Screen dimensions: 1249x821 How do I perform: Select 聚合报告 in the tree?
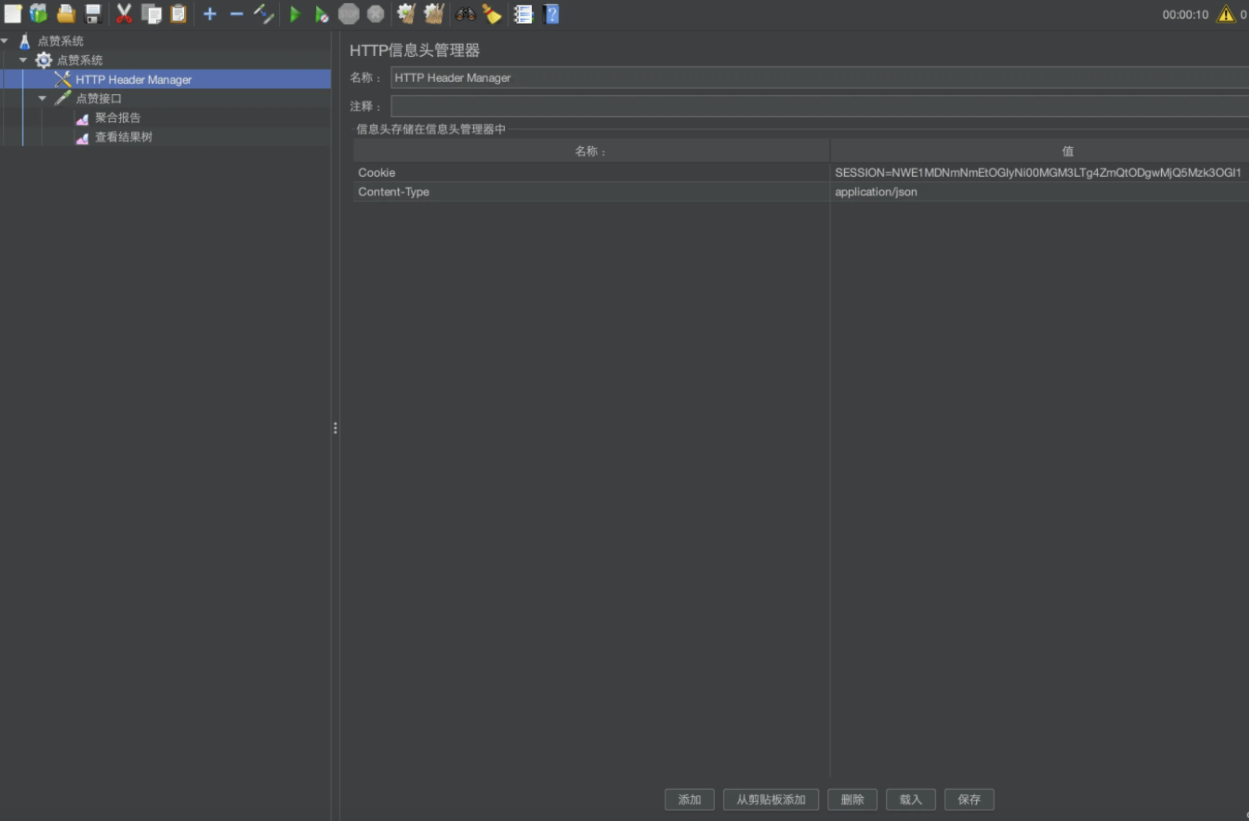[x=117, y=118]
